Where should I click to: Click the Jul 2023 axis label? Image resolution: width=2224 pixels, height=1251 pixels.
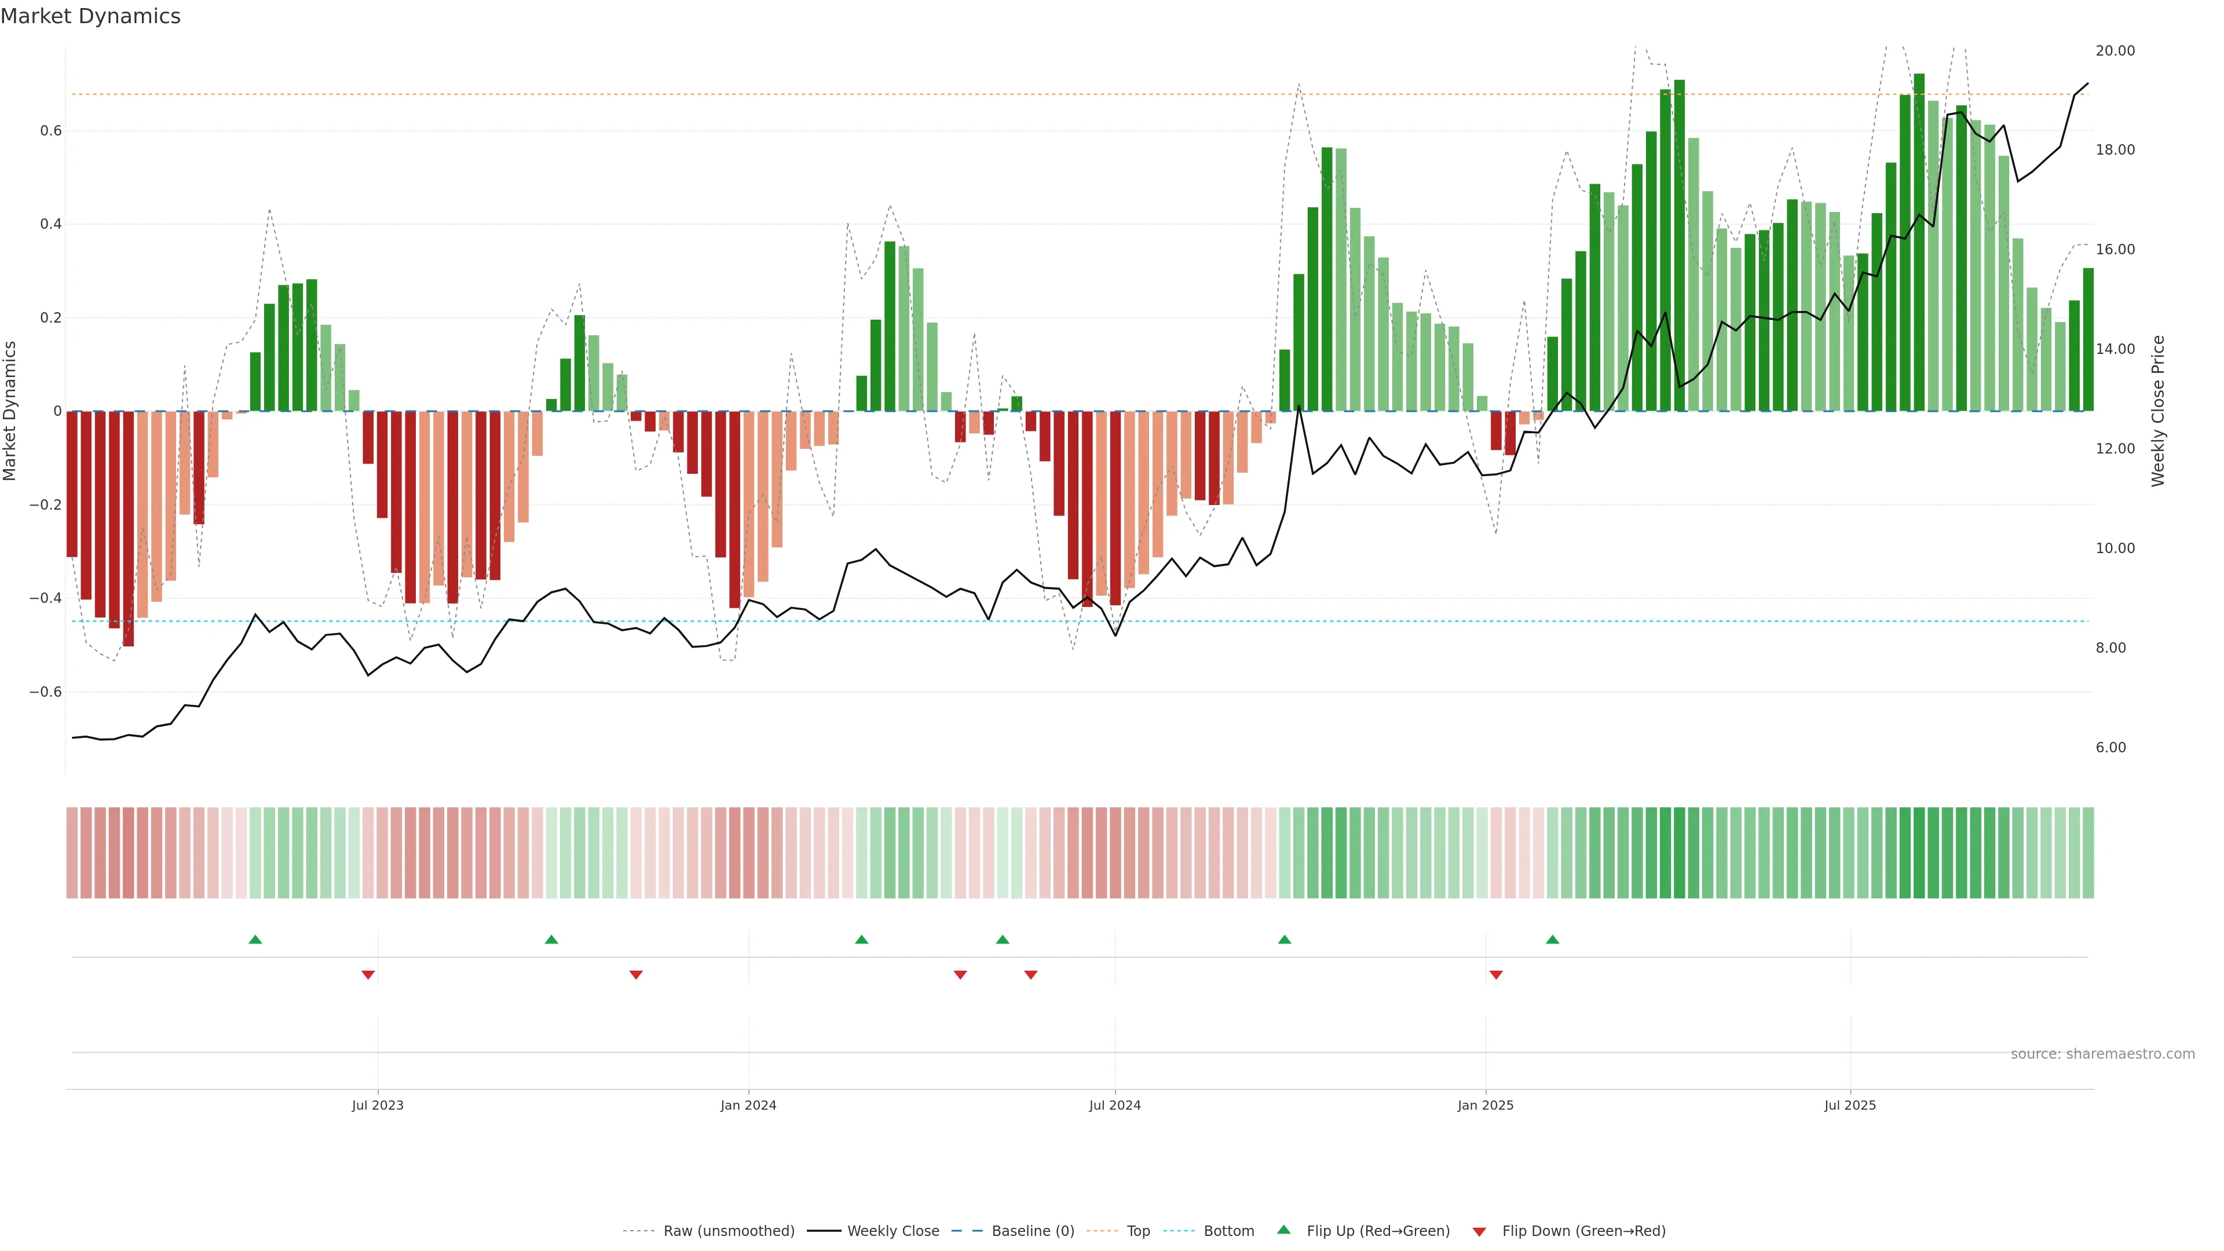click(377, 1105)
